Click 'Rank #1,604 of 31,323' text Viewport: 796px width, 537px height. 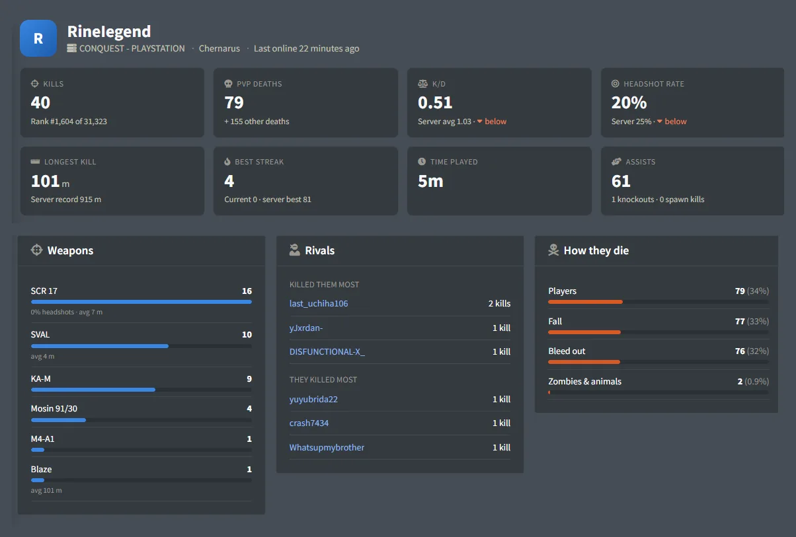click(x=69, y=122)
